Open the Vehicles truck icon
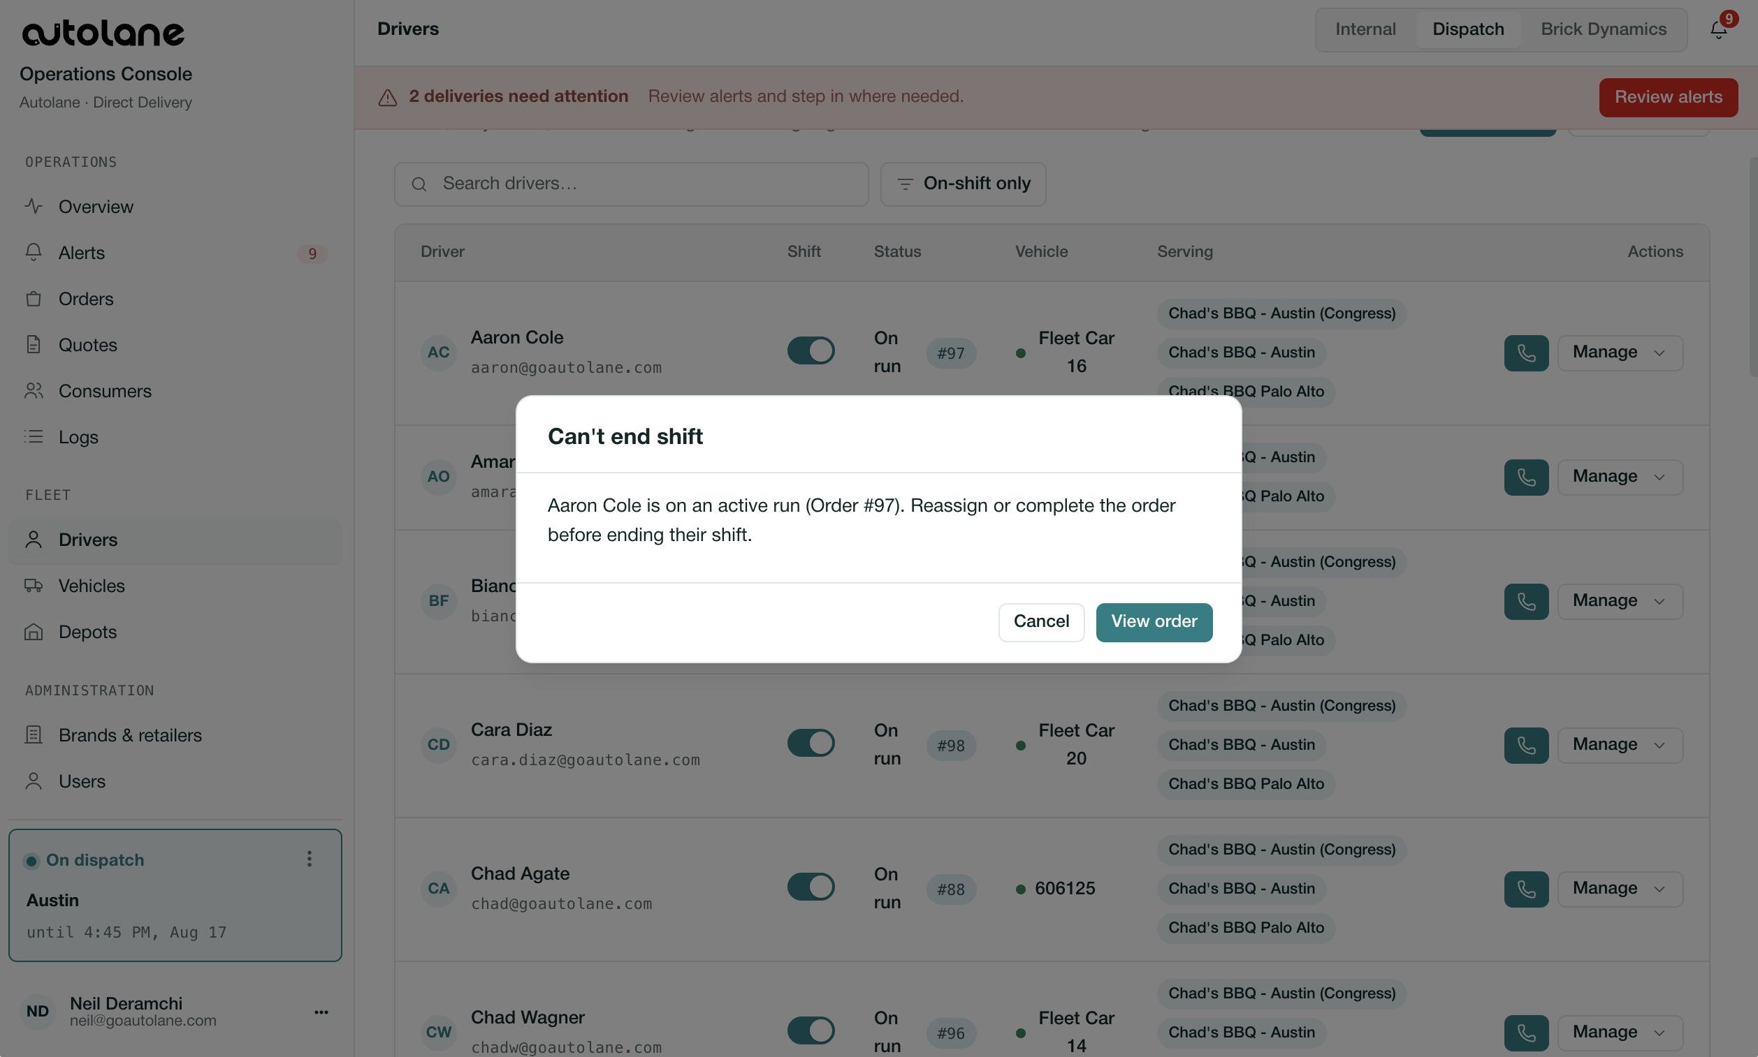1758x1057 pixels. (x=34, y=586)
